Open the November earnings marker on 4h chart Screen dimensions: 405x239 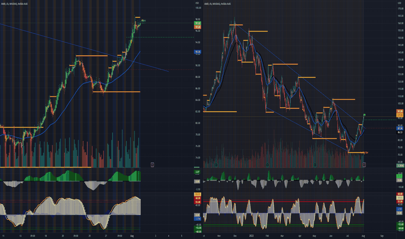coord(216,165)
